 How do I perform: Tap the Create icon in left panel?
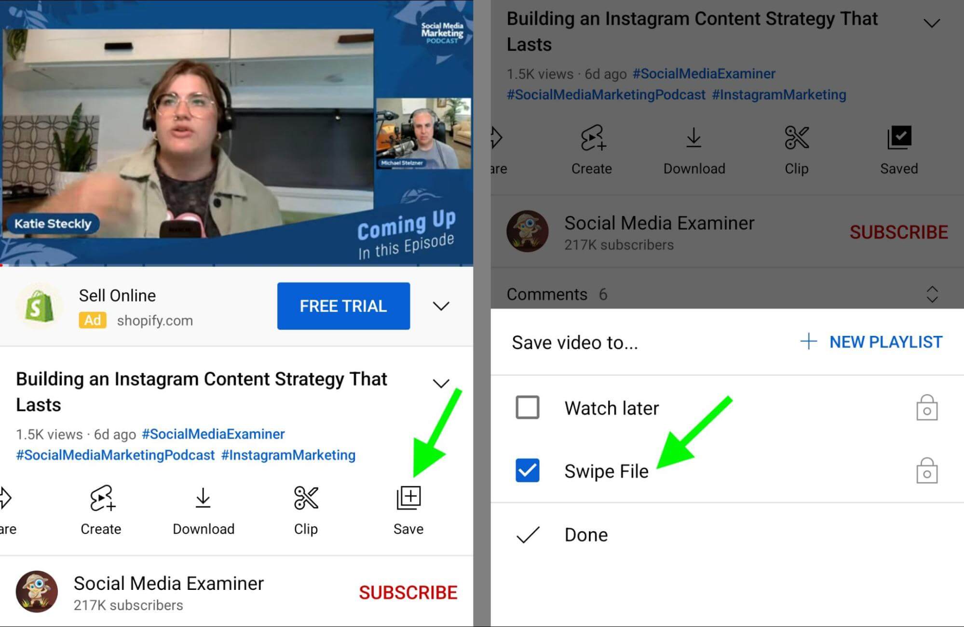pos(102,498)
